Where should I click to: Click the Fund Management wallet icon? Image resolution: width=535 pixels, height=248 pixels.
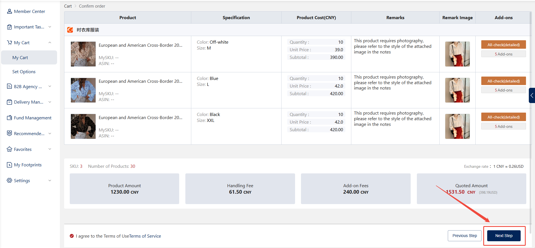(x=10, y=118)
